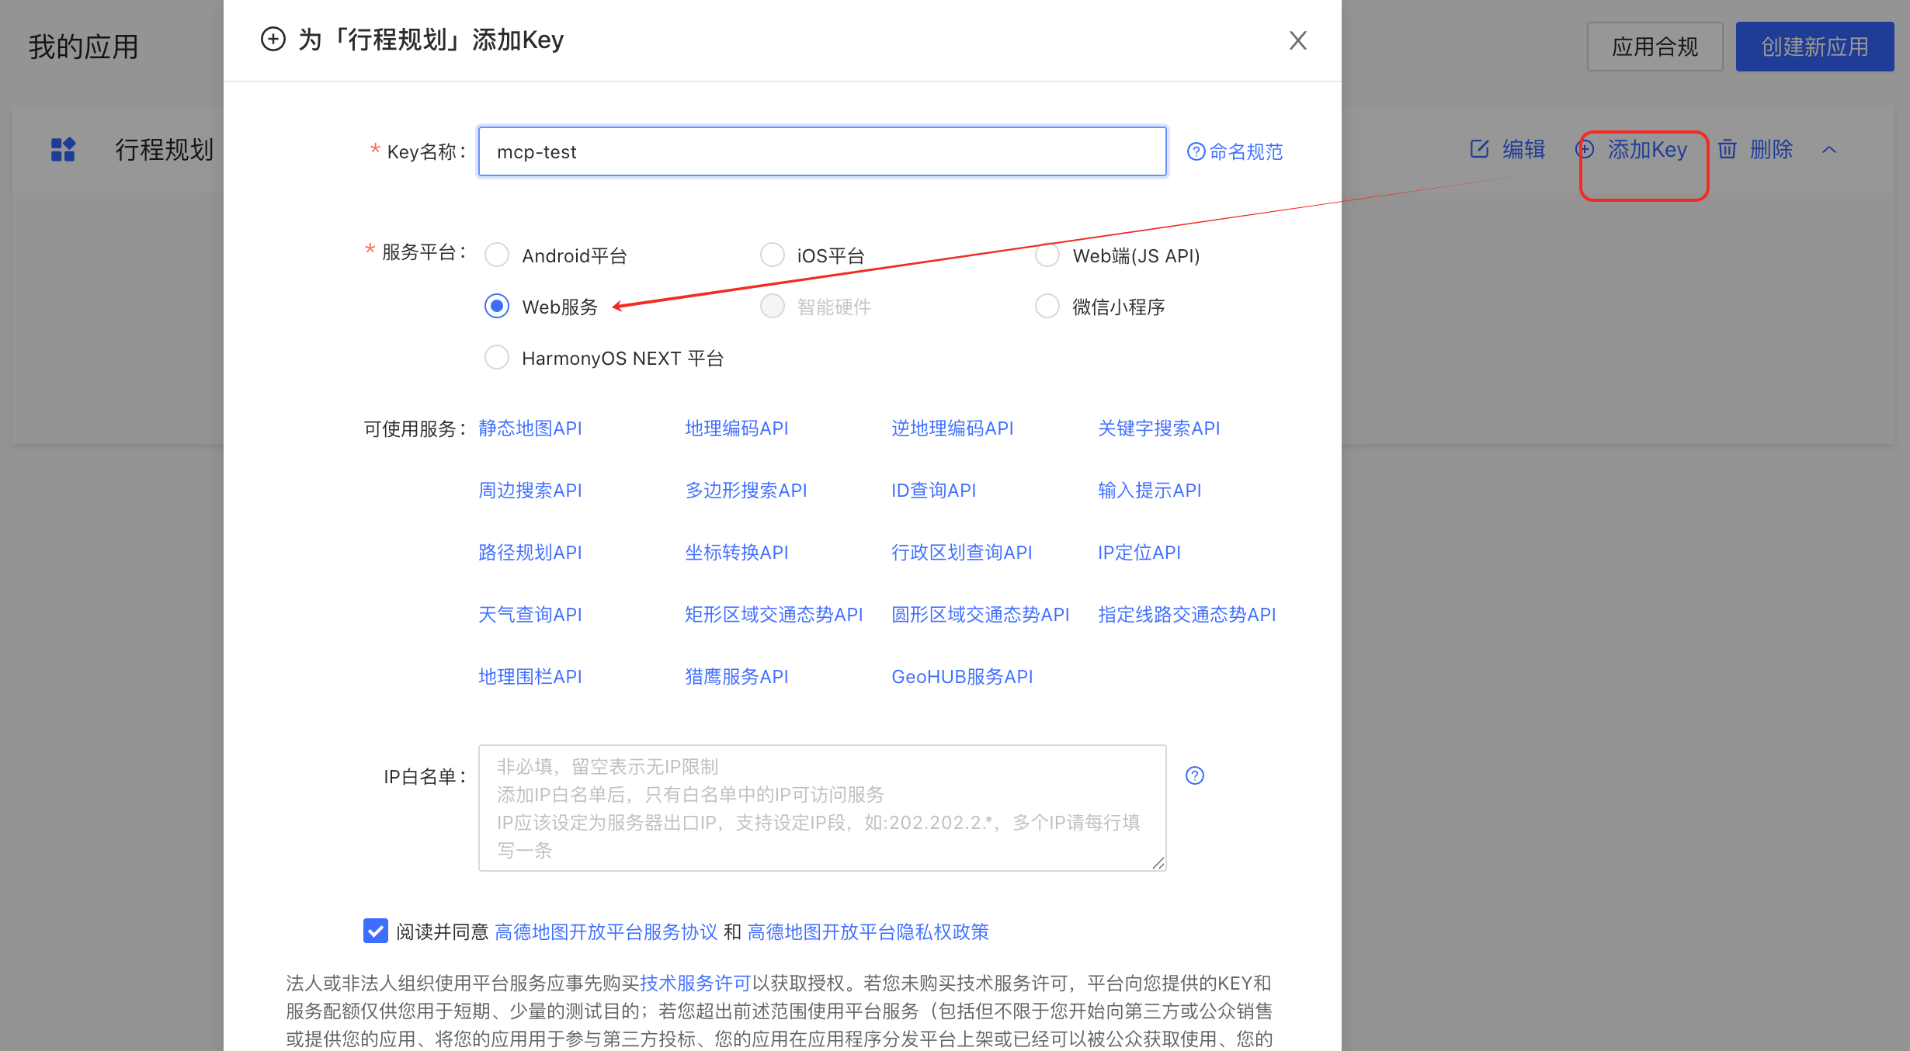Viewport: 1910px width, 1051px height.
Task: Select the Android平台 radio button
Action: coord(497,255)
